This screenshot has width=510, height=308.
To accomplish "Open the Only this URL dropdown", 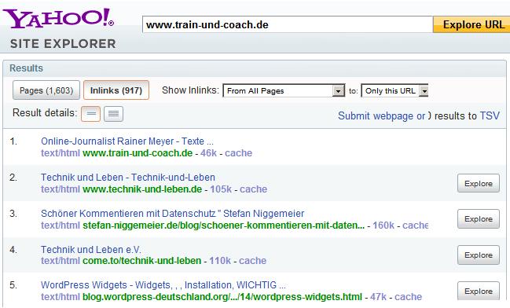I will (394, 90).
